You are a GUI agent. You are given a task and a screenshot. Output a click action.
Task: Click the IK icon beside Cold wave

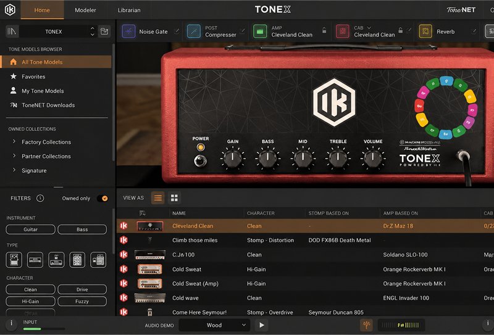(124, 297)
